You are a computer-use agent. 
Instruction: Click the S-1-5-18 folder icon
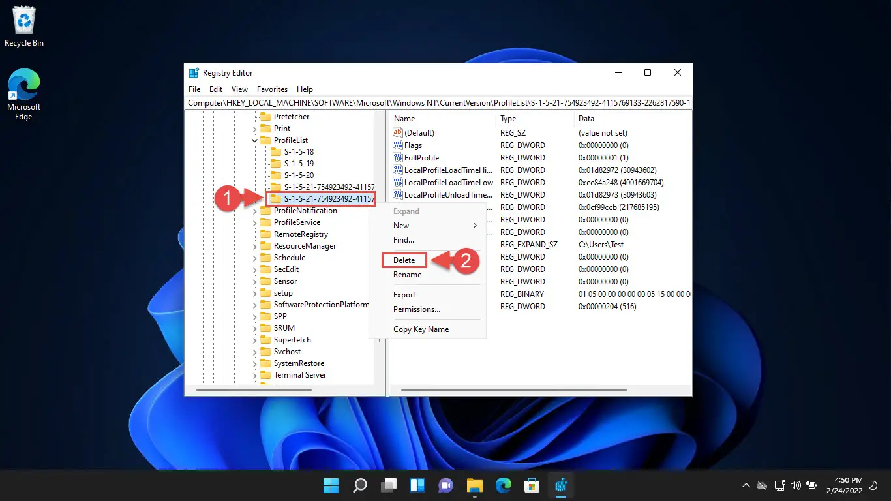click(275, 152)
